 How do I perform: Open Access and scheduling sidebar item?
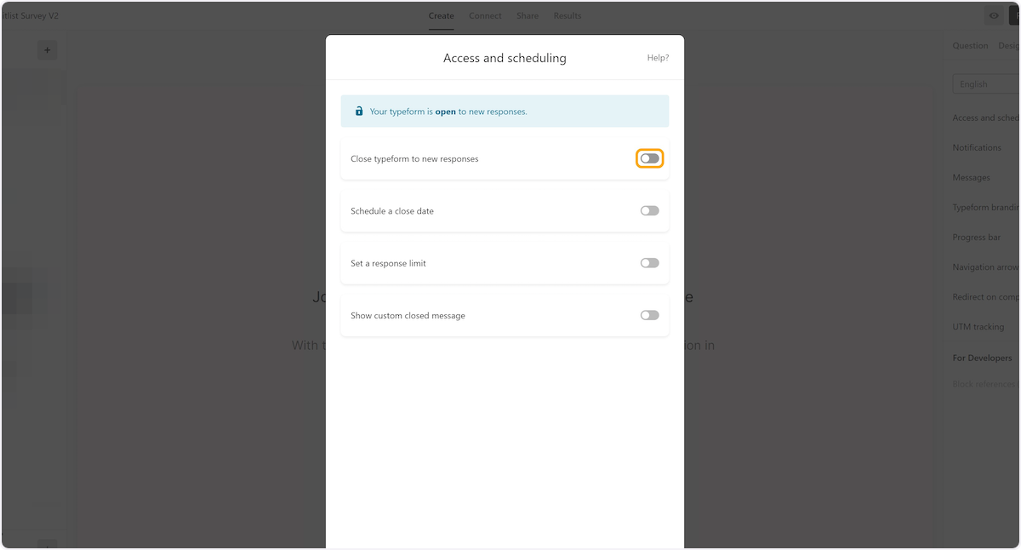[985, 117]
